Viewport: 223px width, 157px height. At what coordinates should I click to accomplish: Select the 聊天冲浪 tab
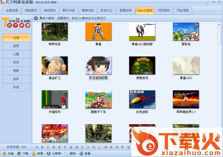pyautogui.click(x=69, y=11)
